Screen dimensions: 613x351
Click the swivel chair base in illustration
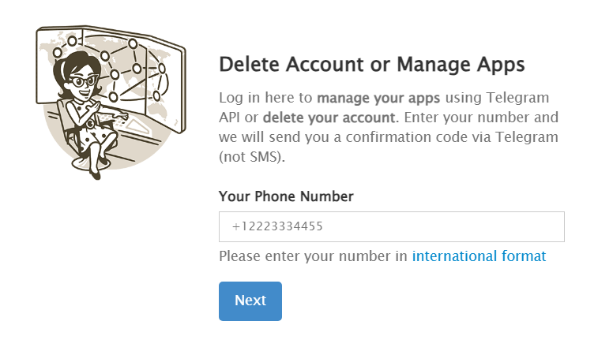point(88,164)
